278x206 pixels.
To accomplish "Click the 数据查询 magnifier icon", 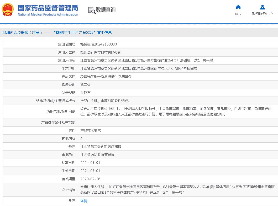I will pyautogui.click(x=92, y=10).
